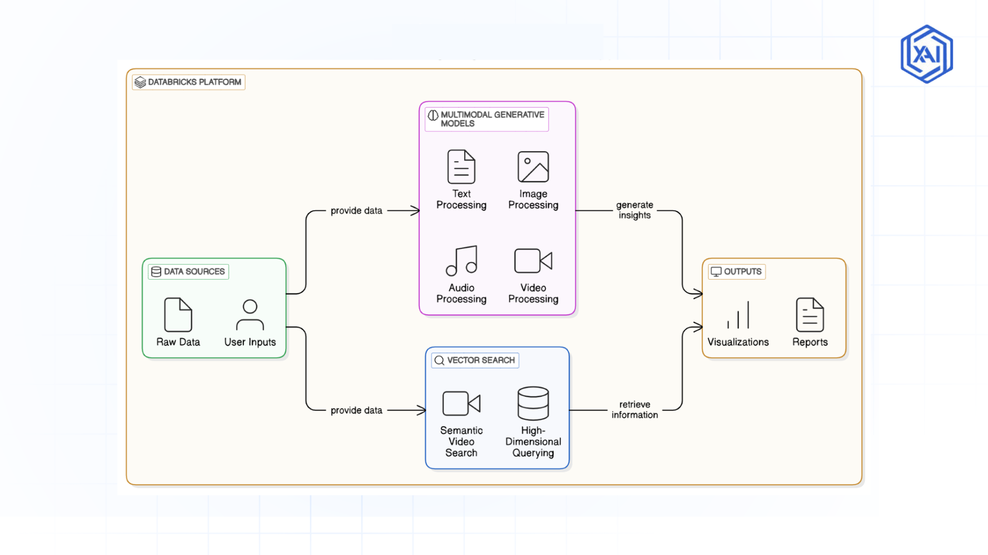Select the Raw Data file icon

(178, 315)
